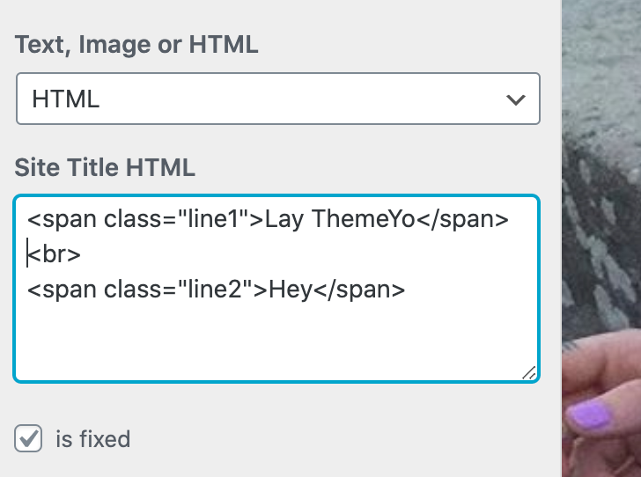Click the "line2" class value

(x=217, y=290)
